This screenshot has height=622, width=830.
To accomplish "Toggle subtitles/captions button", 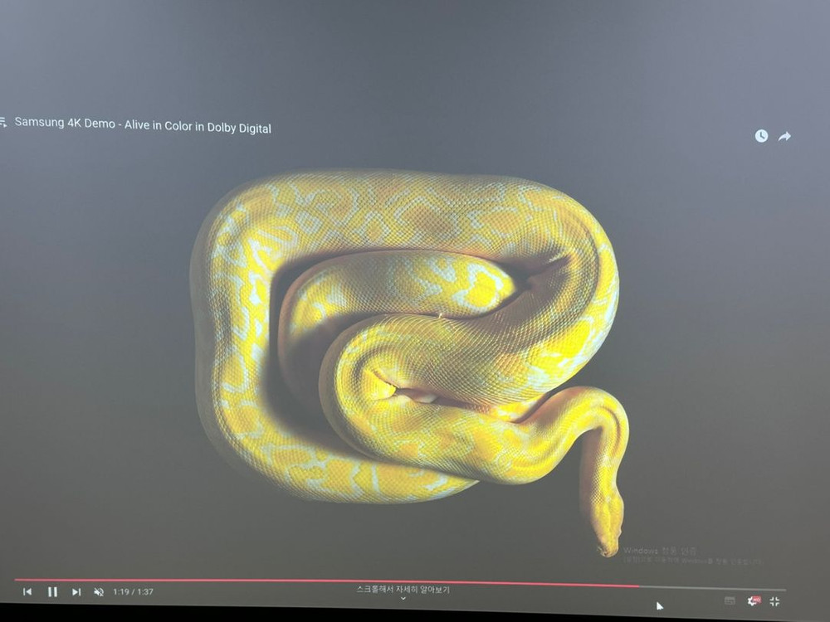I will 730,600.
